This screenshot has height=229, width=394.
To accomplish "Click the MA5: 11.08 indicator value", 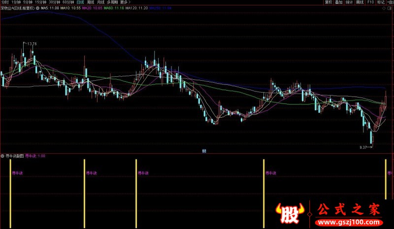I will tap(50, 8).
